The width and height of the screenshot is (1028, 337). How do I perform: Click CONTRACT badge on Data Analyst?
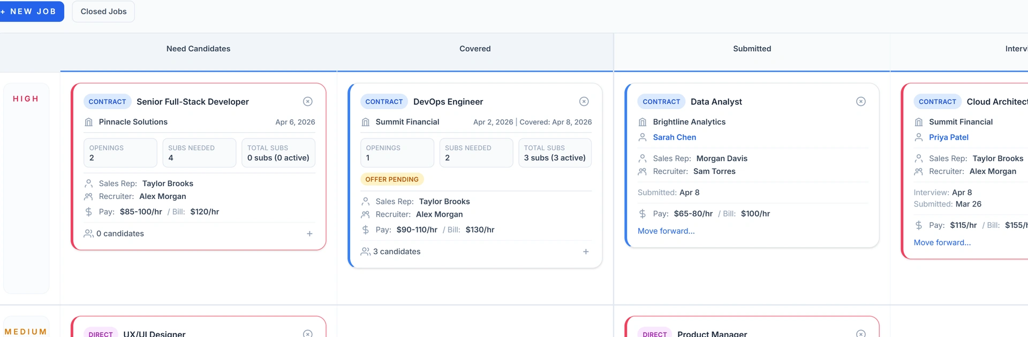661,102
